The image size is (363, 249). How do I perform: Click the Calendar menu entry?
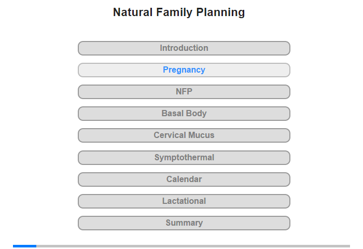coord(184,179)
